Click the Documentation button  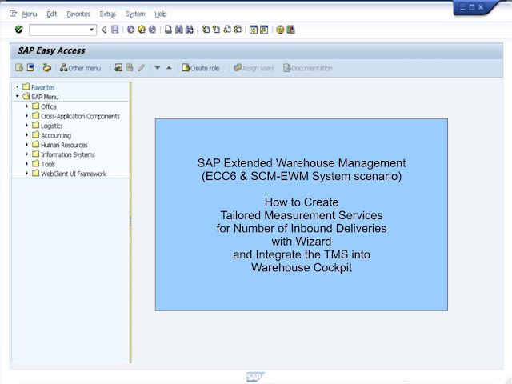coord(308,68)
